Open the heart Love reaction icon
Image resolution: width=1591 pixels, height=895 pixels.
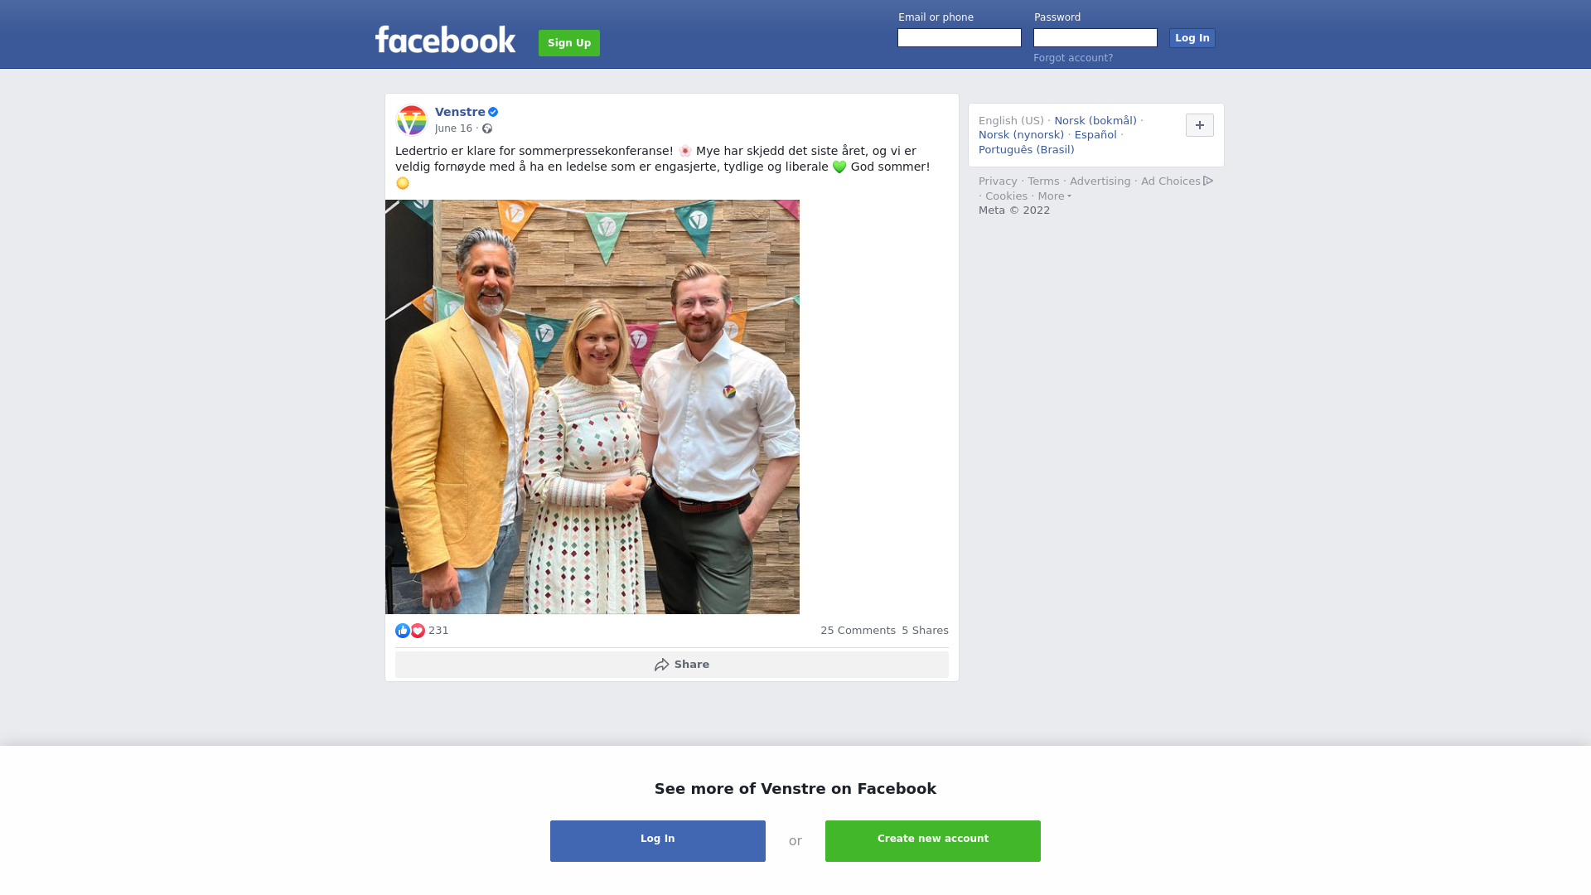click(418, 631)
